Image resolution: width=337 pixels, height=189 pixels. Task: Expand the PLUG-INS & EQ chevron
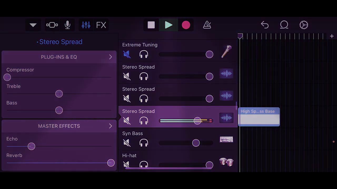(x=111, y=57)
